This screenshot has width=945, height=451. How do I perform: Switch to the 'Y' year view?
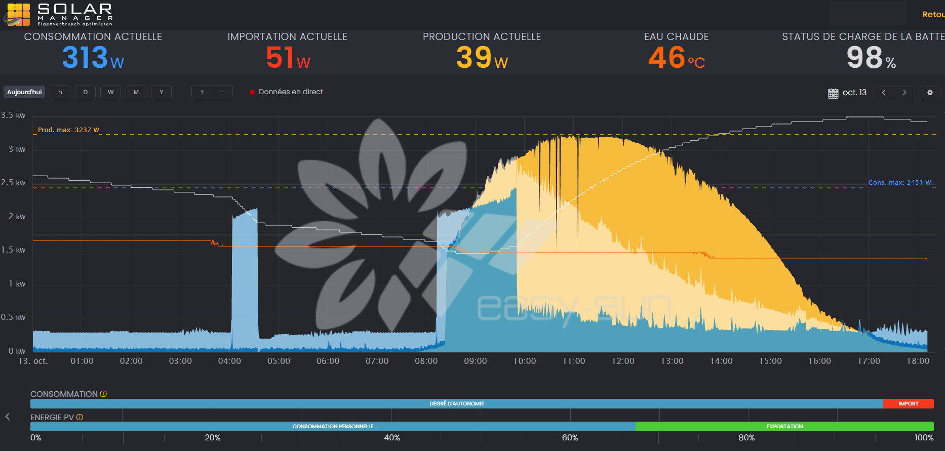pos(161,92)
